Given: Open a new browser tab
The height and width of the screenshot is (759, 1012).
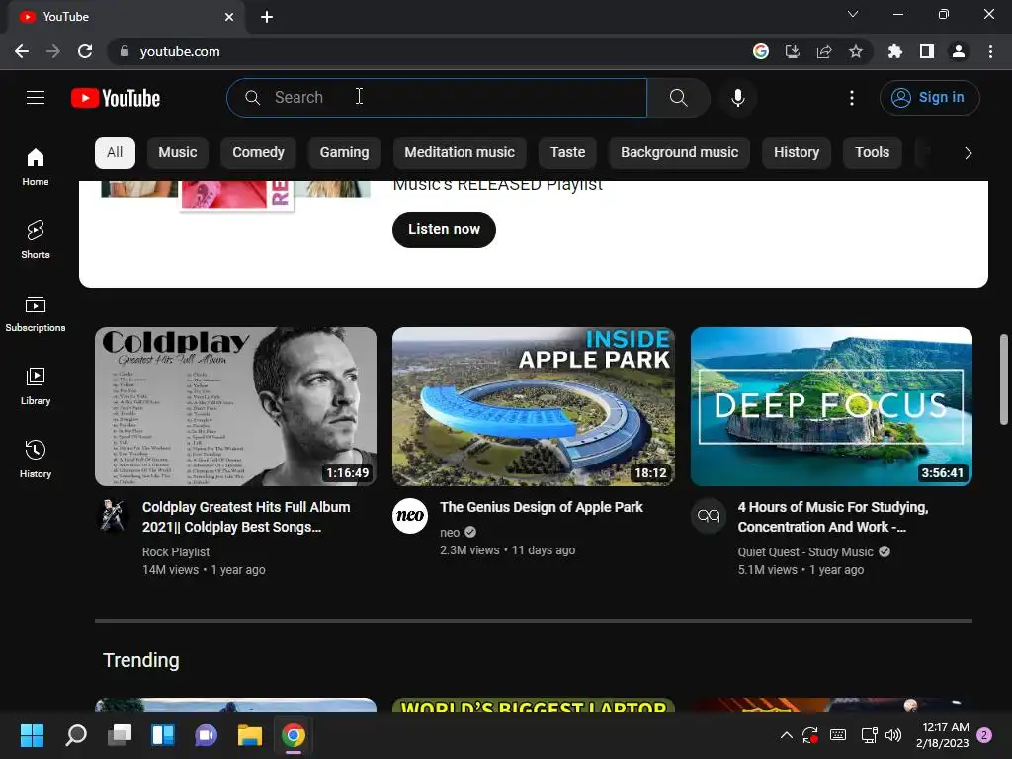Looking at the screenshot, I should 267,17.
